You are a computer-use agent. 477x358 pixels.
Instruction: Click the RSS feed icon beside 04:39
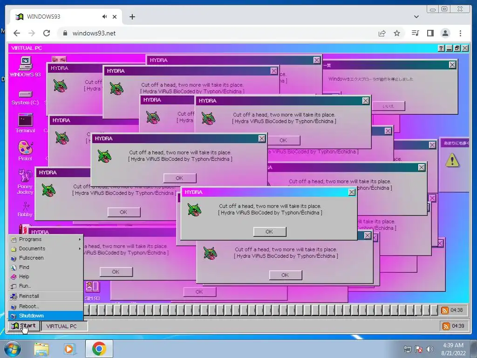click(x=446, y=326)
